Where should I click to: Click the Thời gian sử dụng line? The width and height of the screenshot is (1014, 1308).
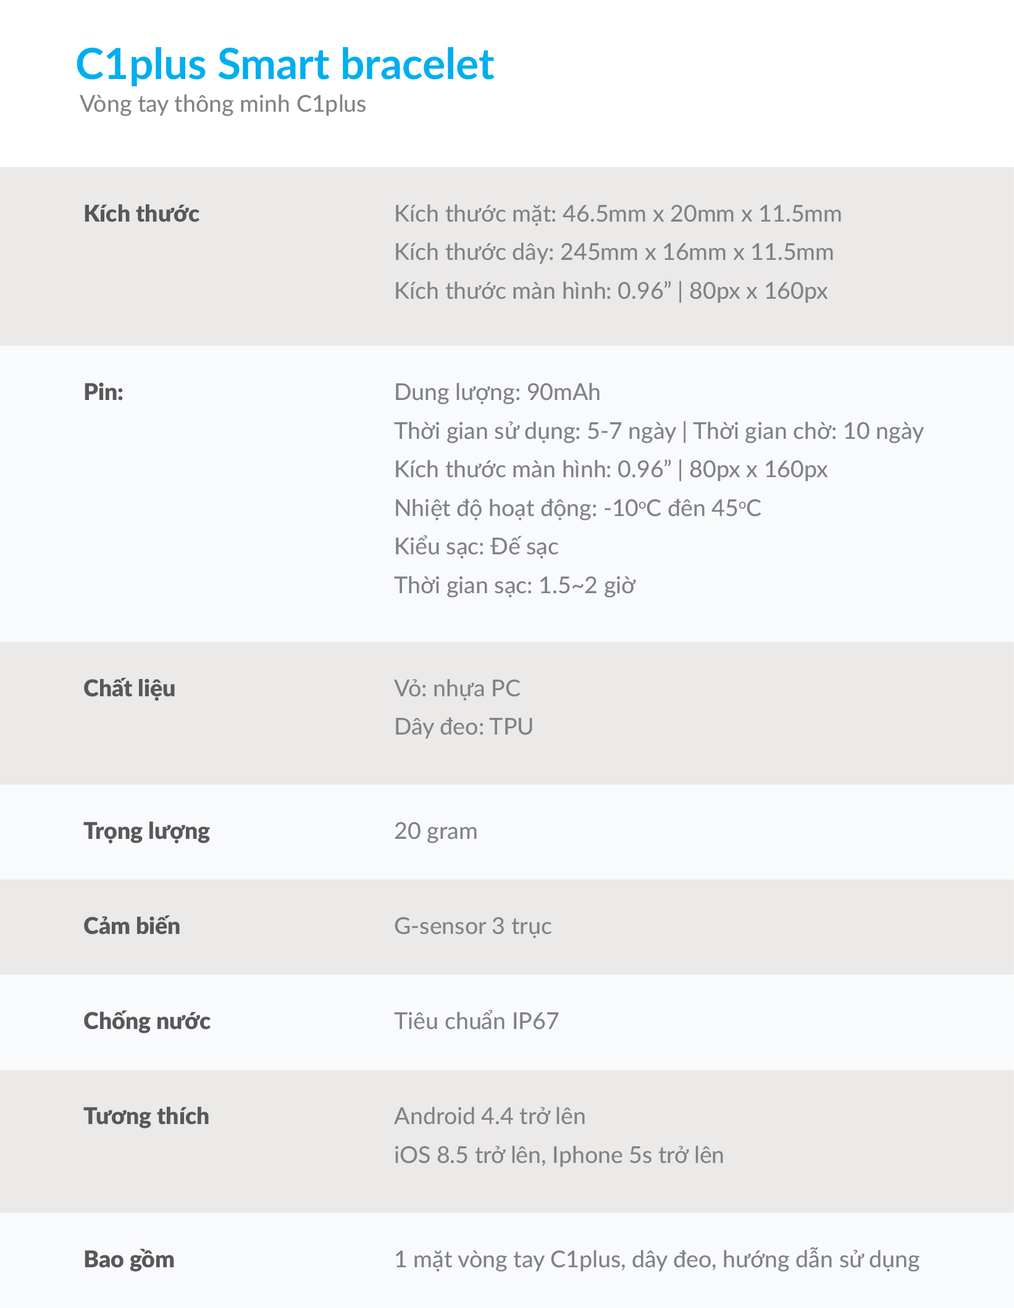point(659,431)
